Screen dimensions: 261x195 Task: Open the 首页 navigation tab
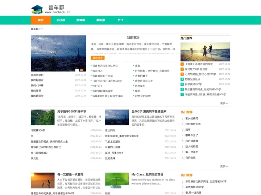[41, 20]
